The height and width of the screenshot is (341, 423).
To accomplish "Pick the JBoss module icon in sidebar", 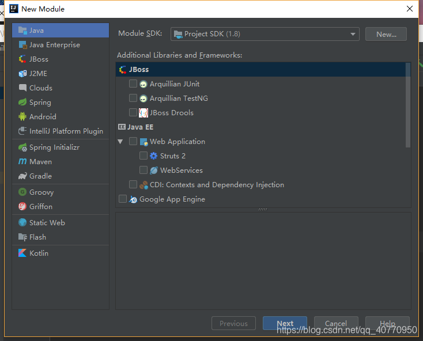I will point(22,59).
